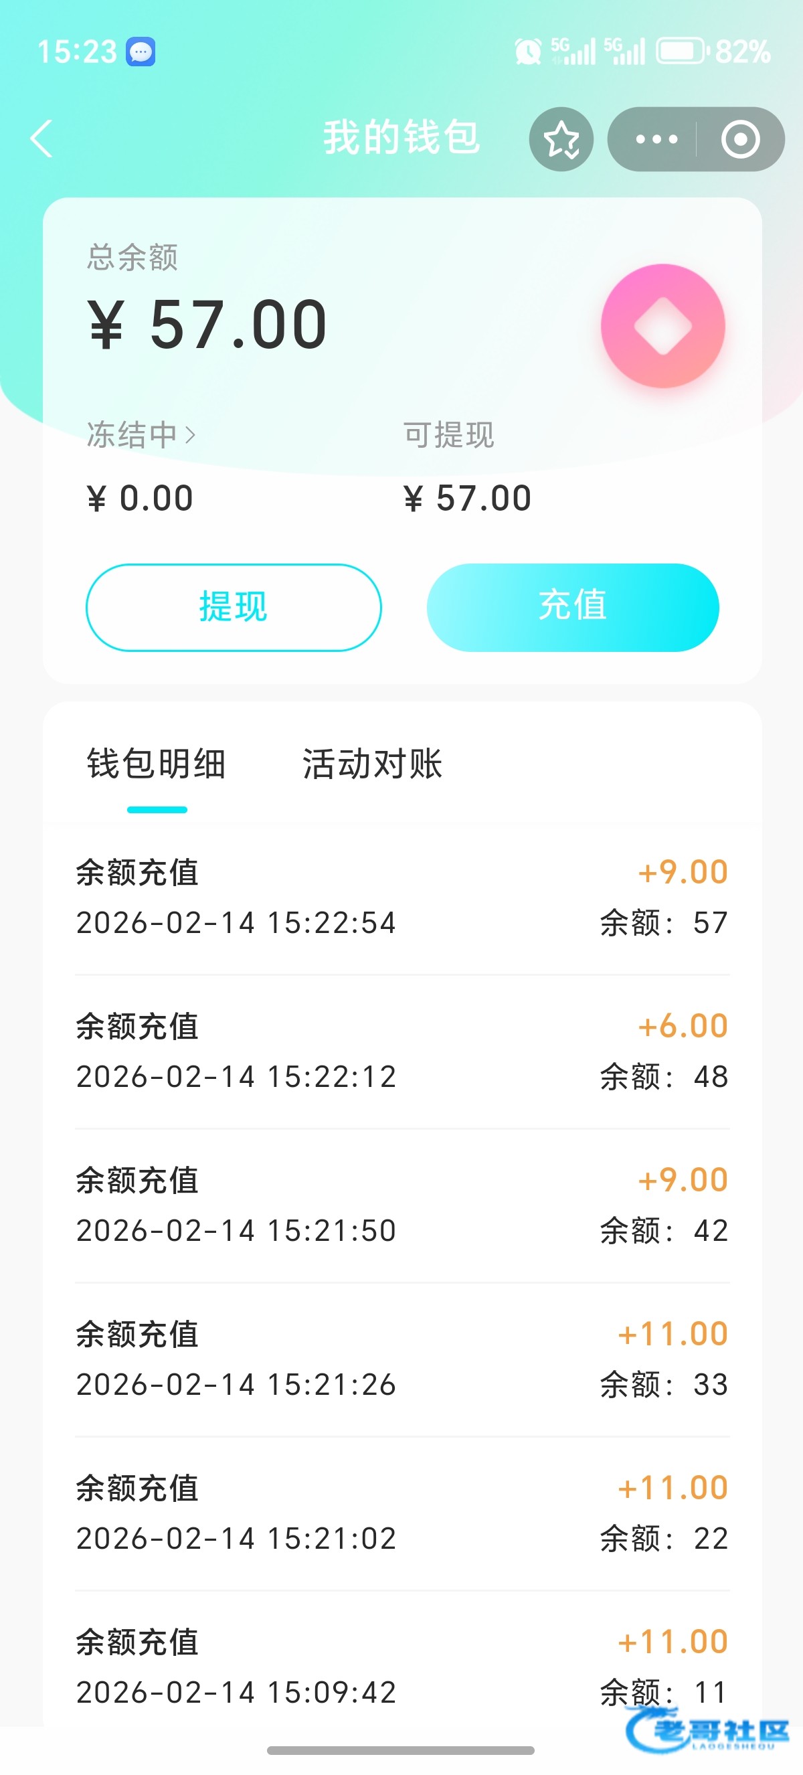Tap the battery status icon
Screen dimensions: 803x1775
681,52
